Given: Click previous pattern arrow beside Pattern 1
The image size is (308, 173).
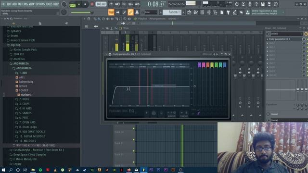Looking at the screenshot, I should [160, 12].
